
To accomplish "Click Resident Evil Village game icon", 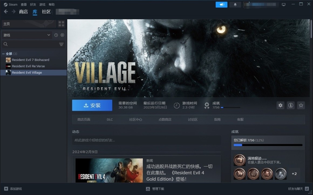I will [x=8, y=73].
